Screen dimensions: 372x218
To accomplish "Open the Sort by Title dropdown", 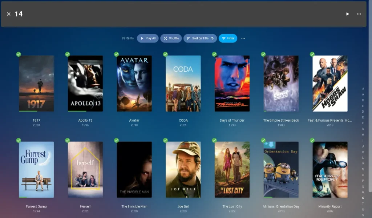I will click(x=200, y=38).
